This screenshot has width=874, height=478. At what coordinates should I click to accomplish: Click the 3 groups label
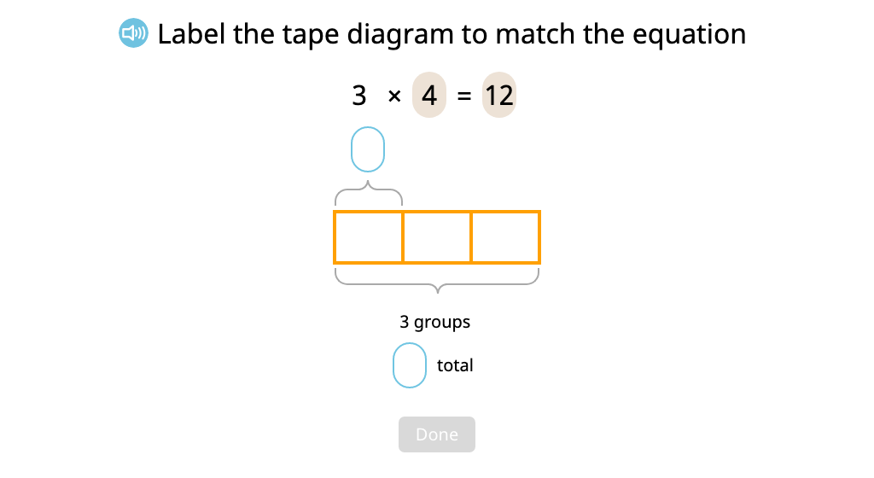pos(434,322)
